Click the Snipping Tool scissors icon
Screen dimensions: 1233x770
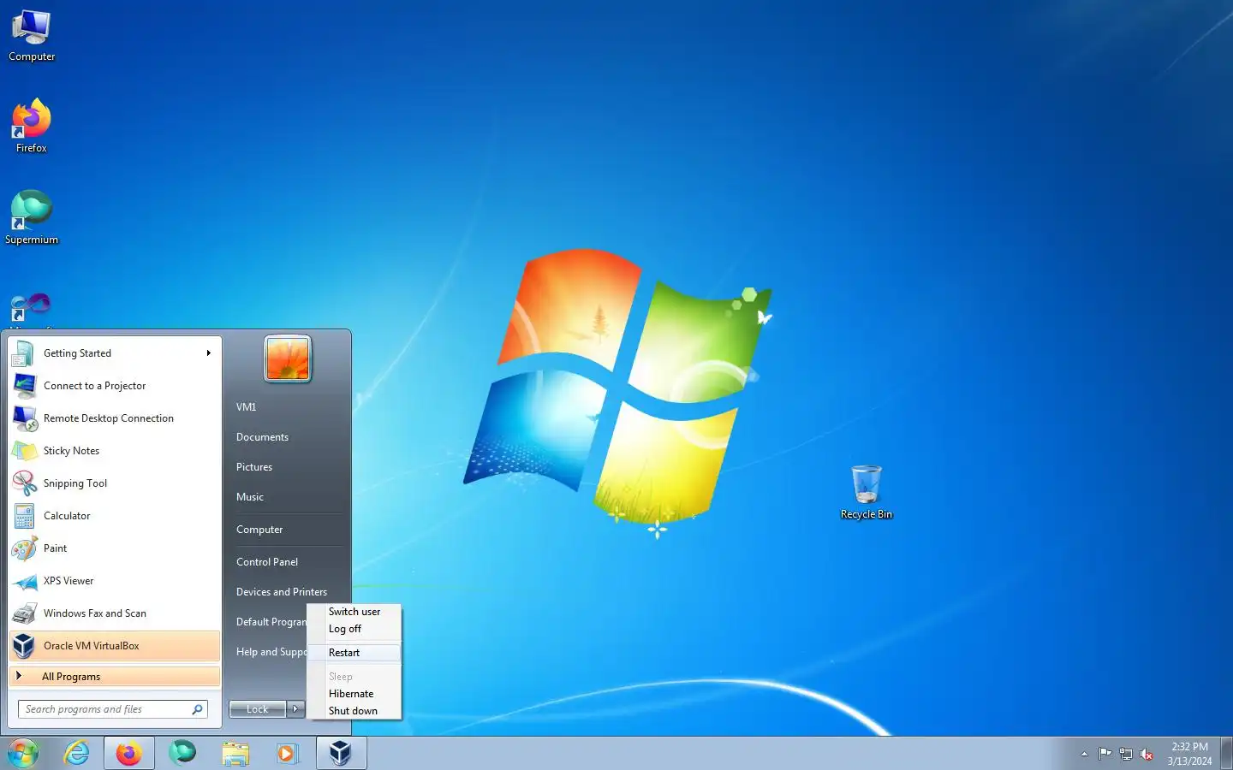(x=24, y=483)
